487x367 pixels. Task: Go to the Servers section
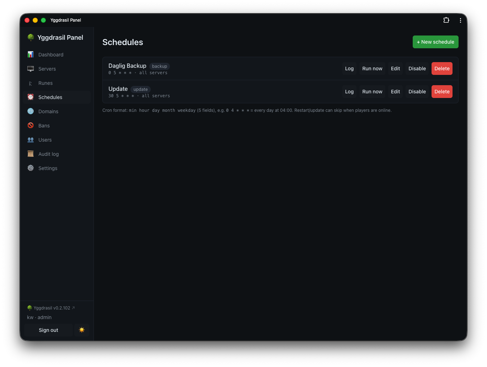click(57, 69)
